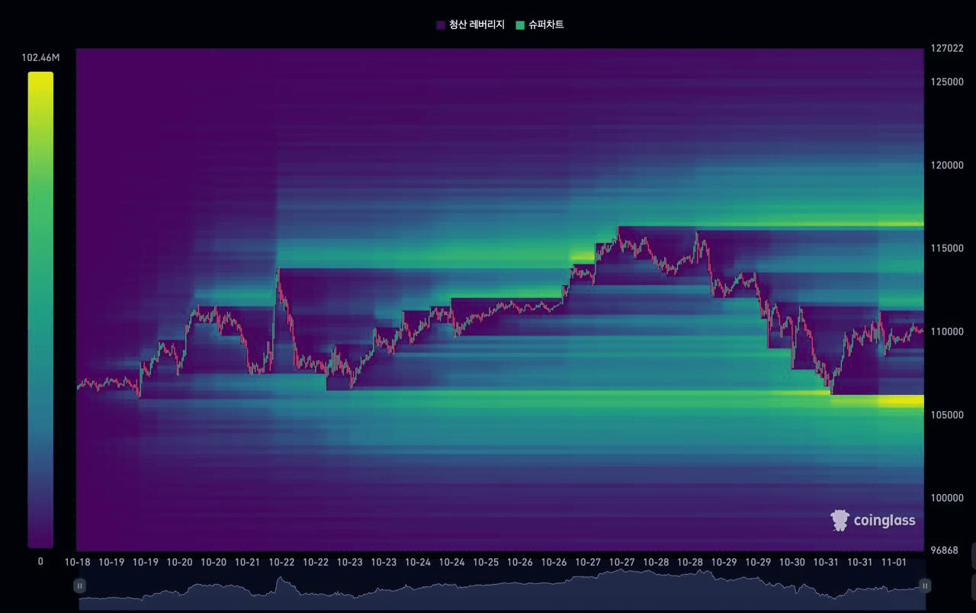The image size is (976, 613).
Task: Click the 102.46M label above the color scale
Action: click(x=40, y=56)
